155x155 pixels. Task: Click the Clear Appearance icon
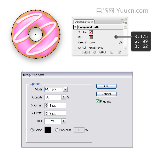coord(95,52)
